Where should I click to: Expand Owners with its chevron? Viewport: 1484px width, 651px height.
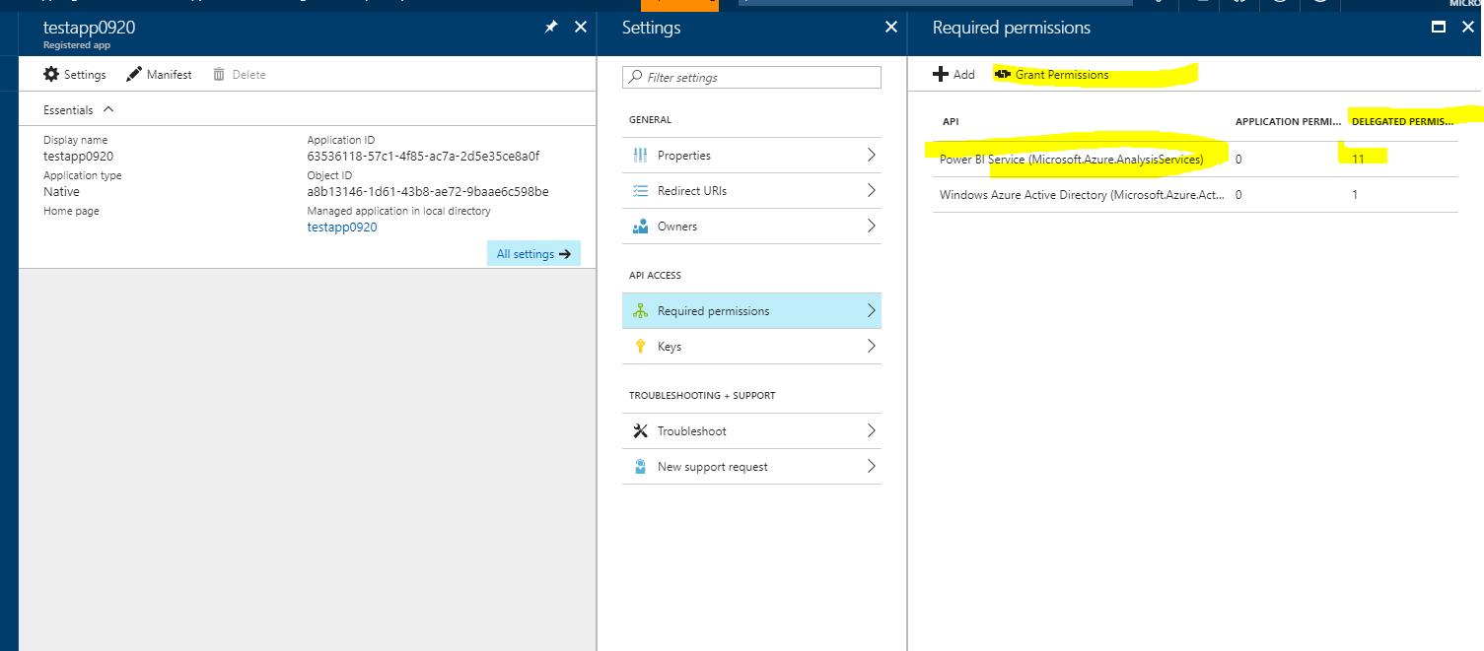click(x=871, y=226)
